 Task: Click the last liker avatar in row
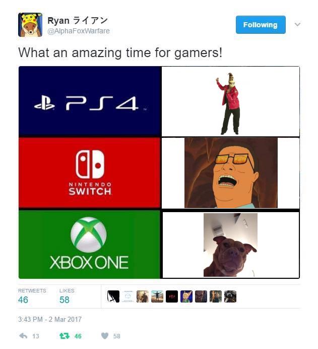point(230,296)
